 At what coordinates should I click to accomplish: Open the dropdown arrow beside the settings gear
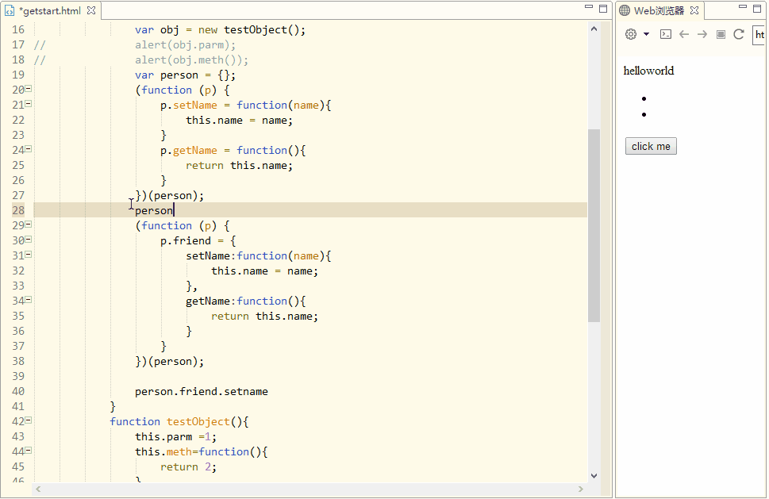646,34
